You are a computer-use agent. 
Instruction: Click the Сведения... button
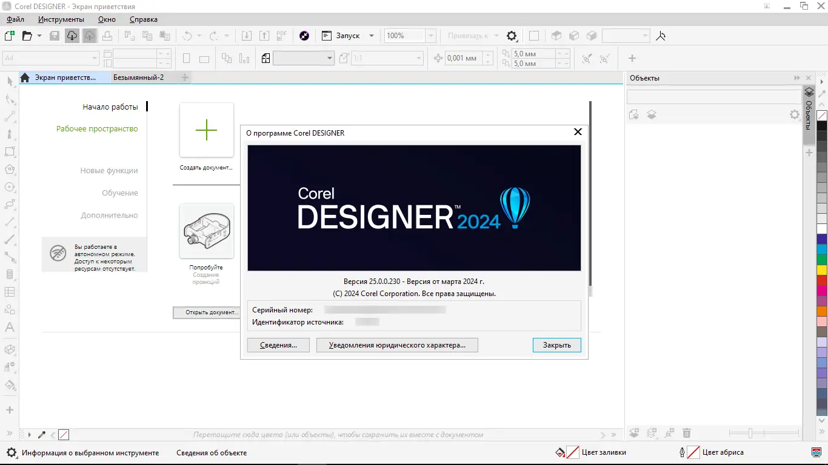[x=279, y=345]
